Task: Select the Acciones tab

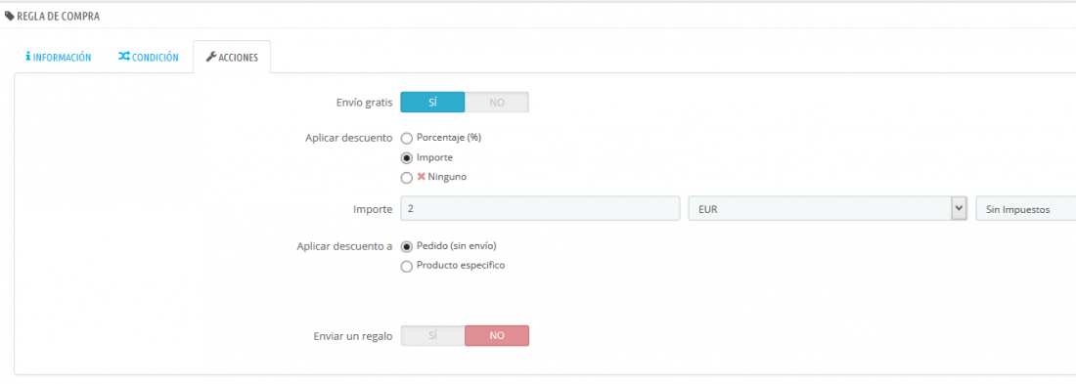Action: pos(232,57)
